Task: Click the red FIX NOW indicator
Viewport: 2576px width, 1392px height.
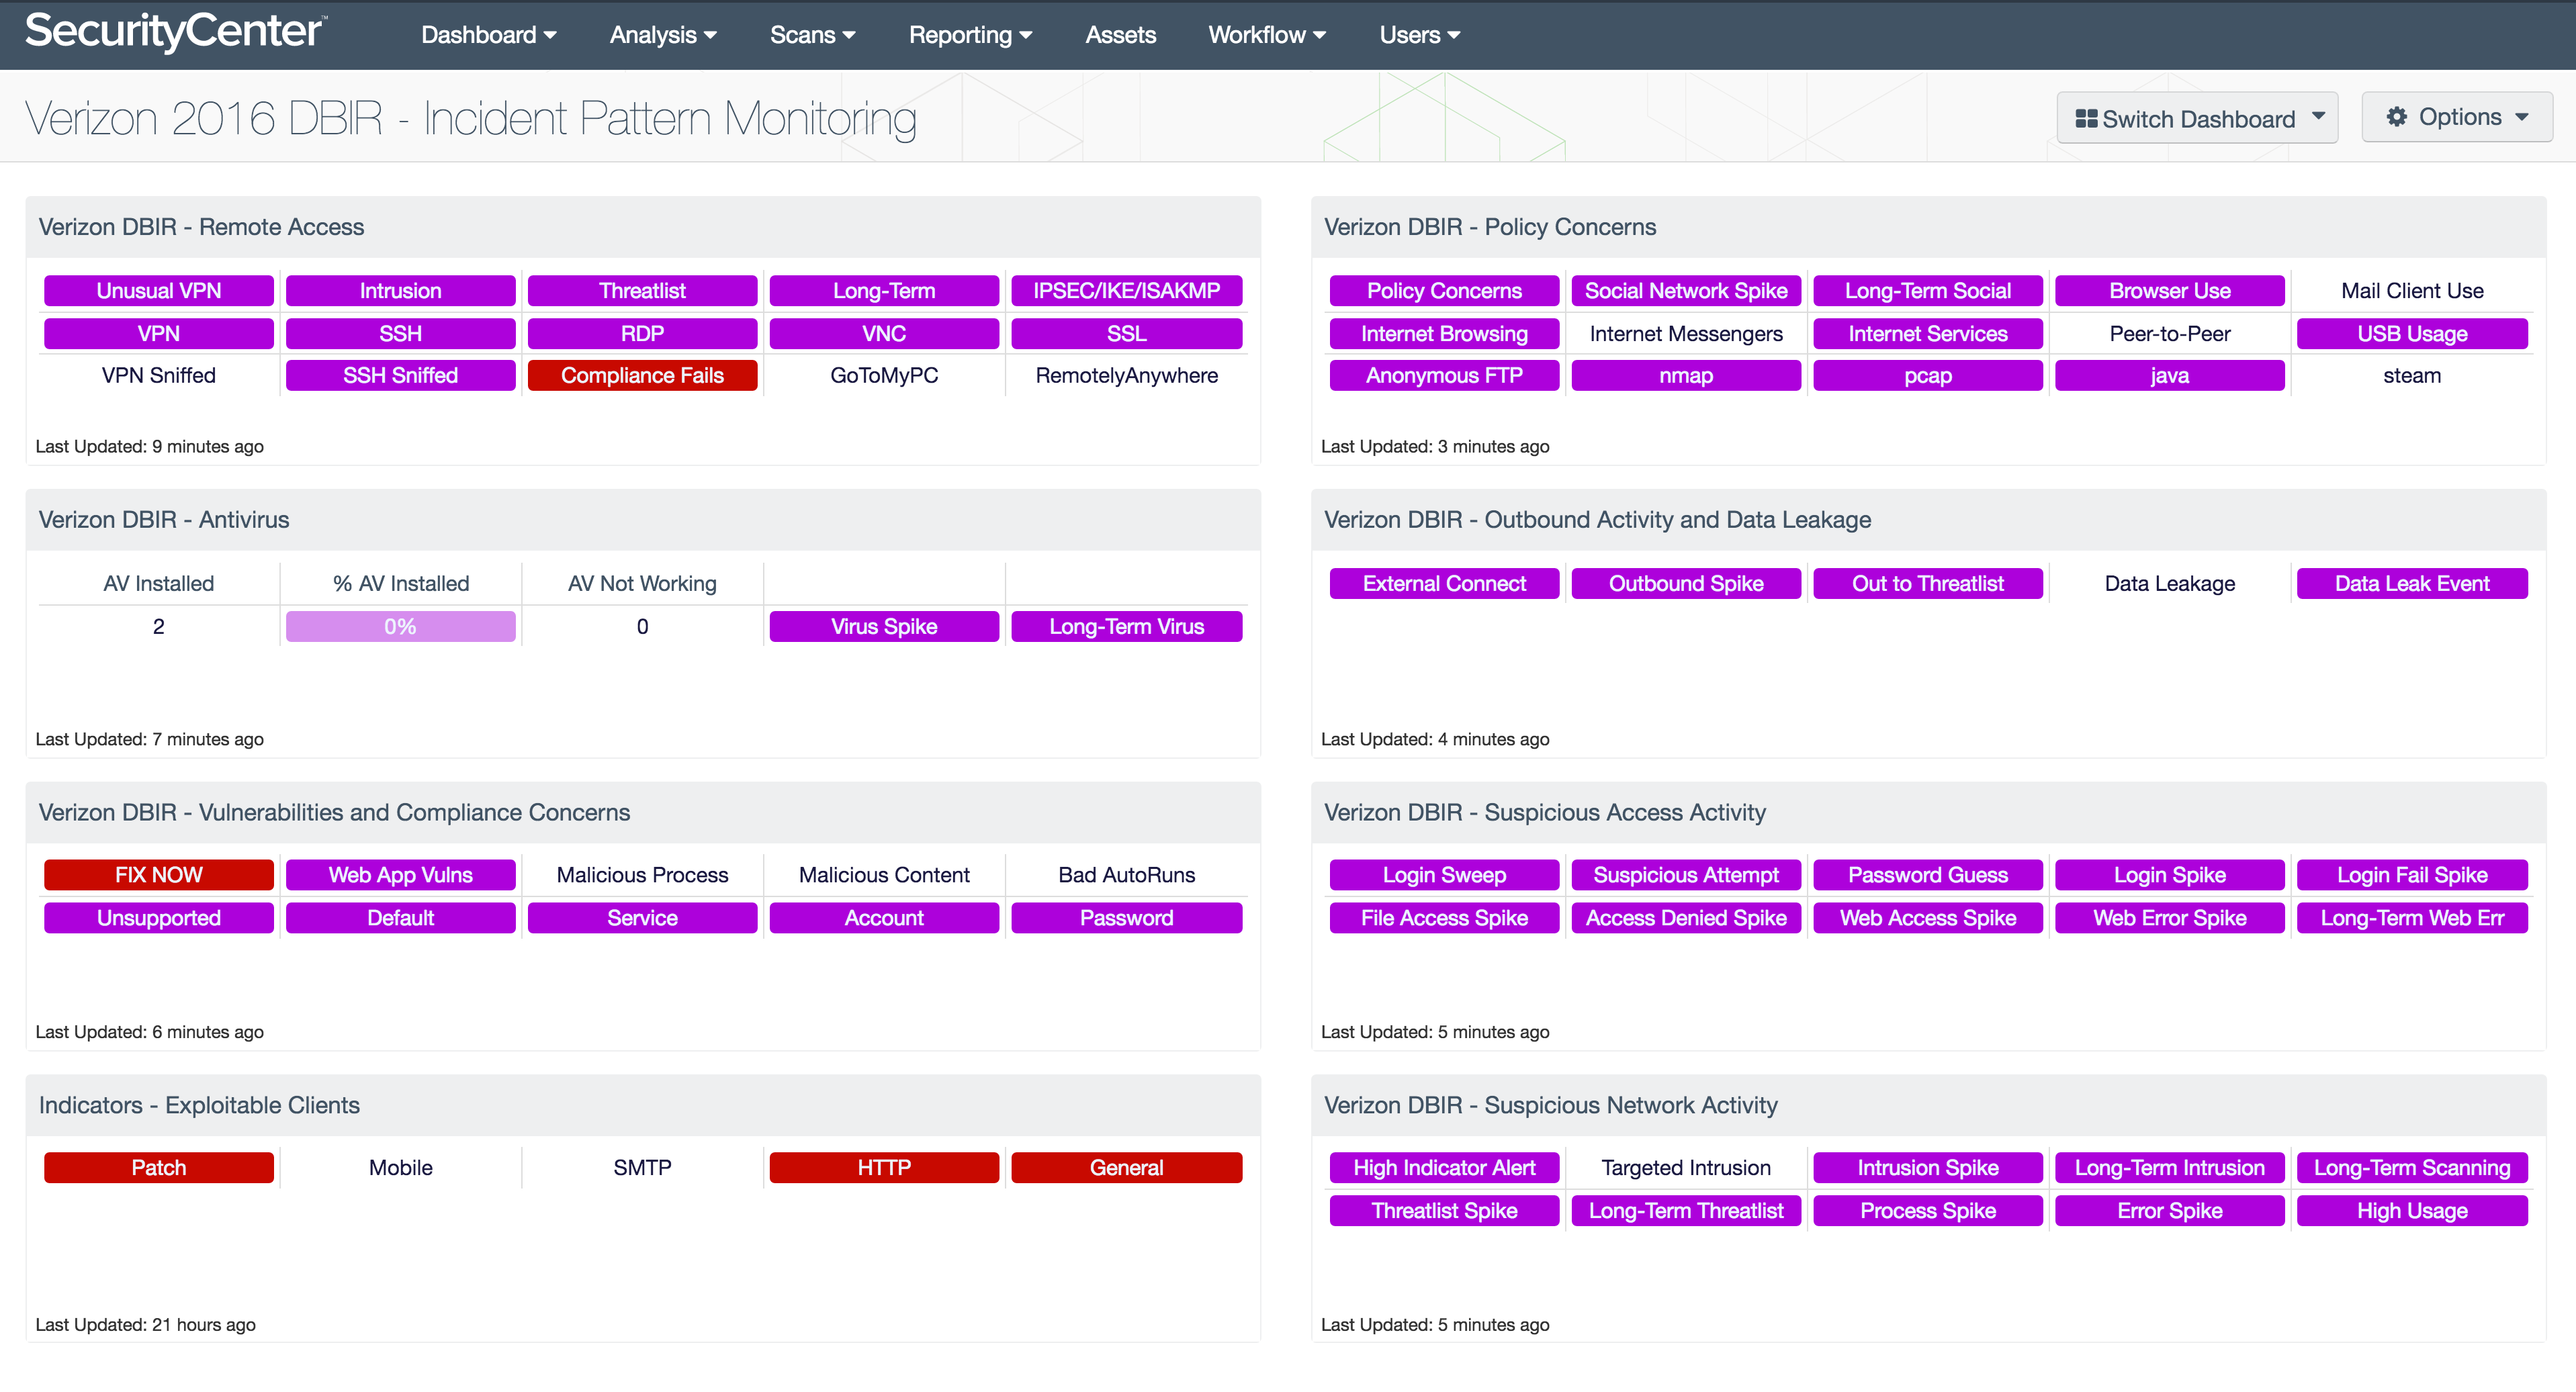Action: pyautogui.click(x=159, y=875)
